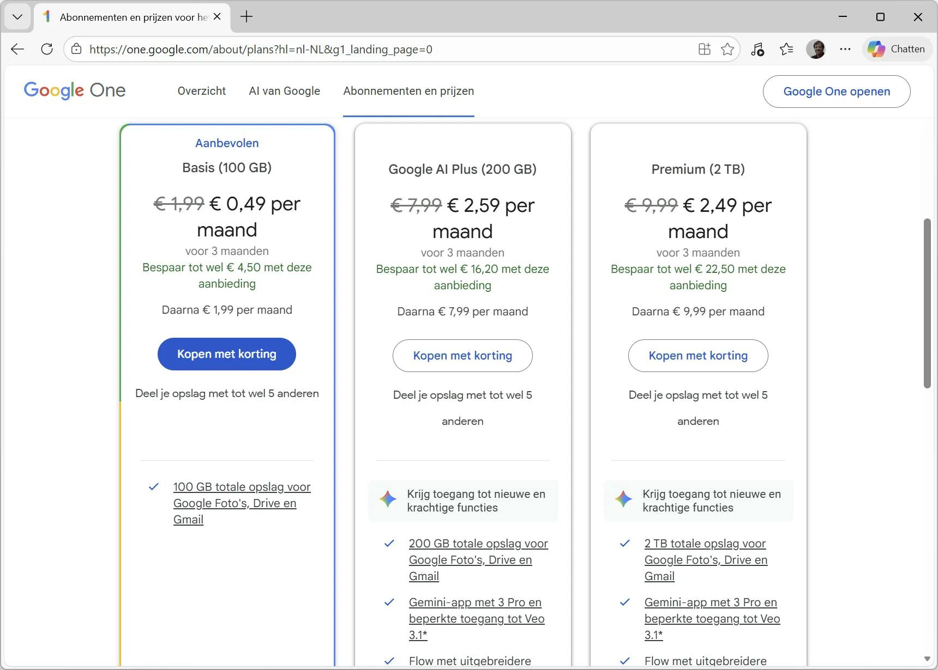Add page to favorites star icon
Viewport: 938px width, 670px height.
727,50
